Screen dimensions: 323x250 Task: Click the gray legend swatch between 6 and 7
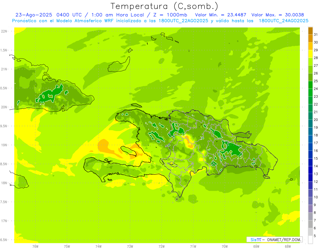pyautogui.click(x=310, y=224)
